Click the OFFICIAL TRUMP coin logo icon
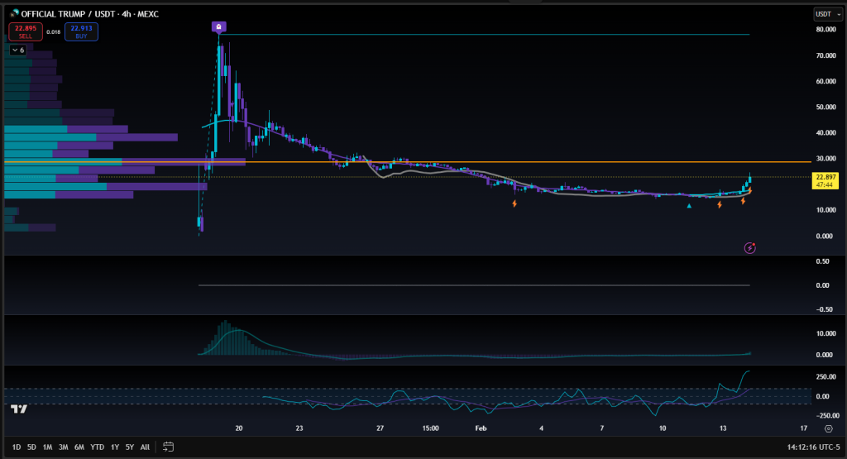Screen dimensions: 847x459 (x=14, y=13)
